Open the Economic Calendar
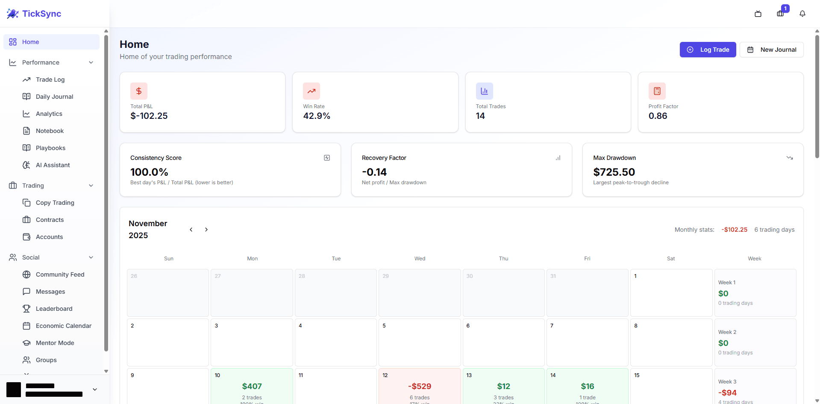Image resolution: width=820 pixels, height=404 pixels. pyautogui.click(x=64, y=326)
